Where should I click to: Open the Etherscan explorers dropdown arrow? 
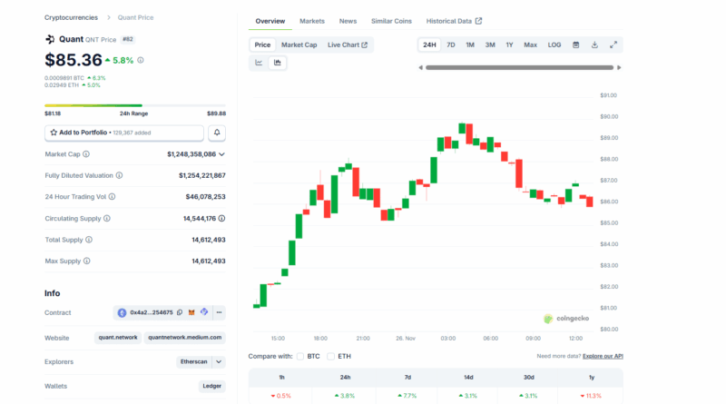219,361
